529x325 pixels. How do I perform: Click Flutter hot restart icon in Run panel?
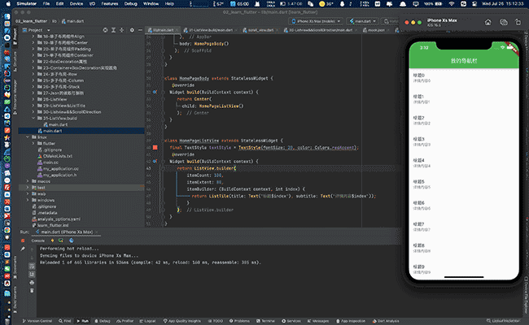(x=61, y=240)
